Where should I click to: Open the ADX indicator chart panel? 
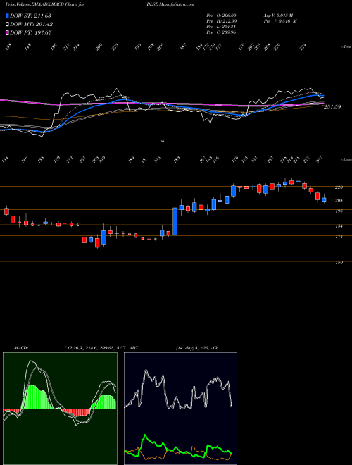tap(180, 409)
